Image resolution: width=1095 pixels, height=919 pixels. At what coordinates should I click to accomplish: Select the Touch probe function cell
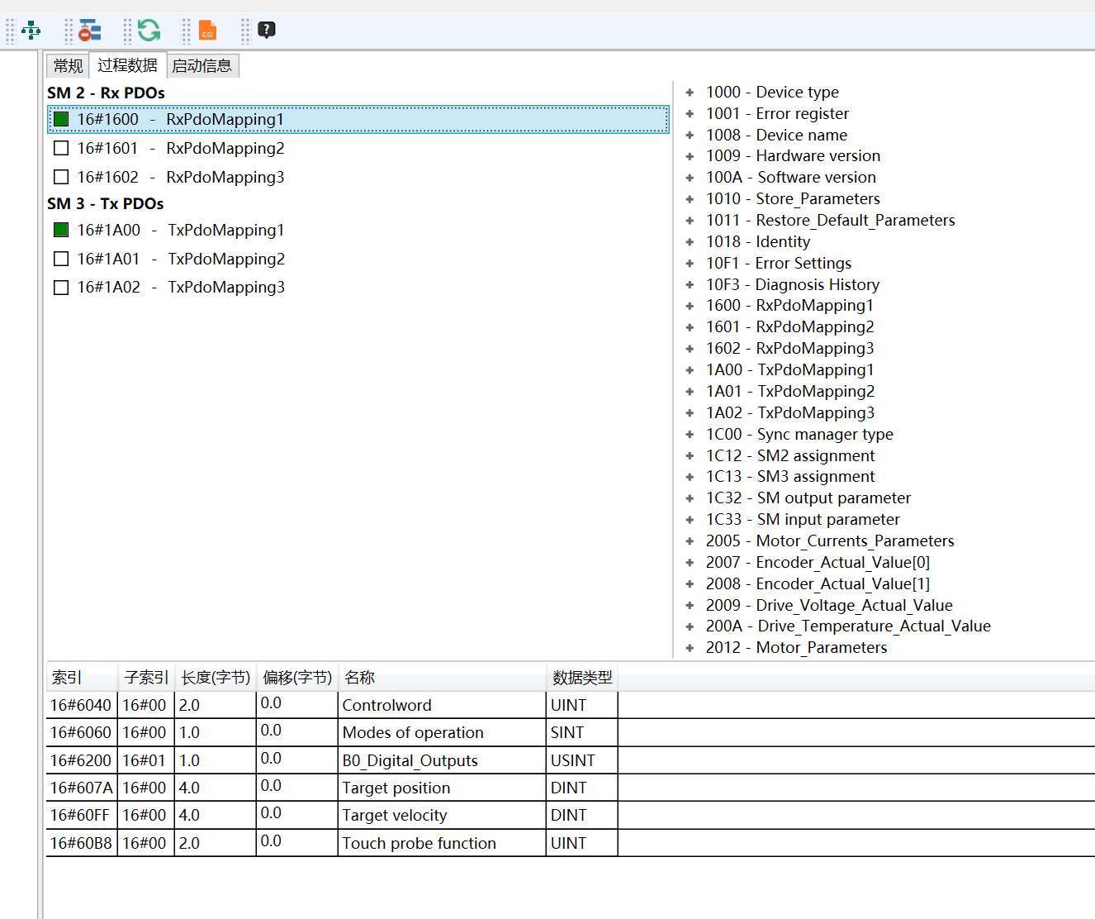coord(442,843)
